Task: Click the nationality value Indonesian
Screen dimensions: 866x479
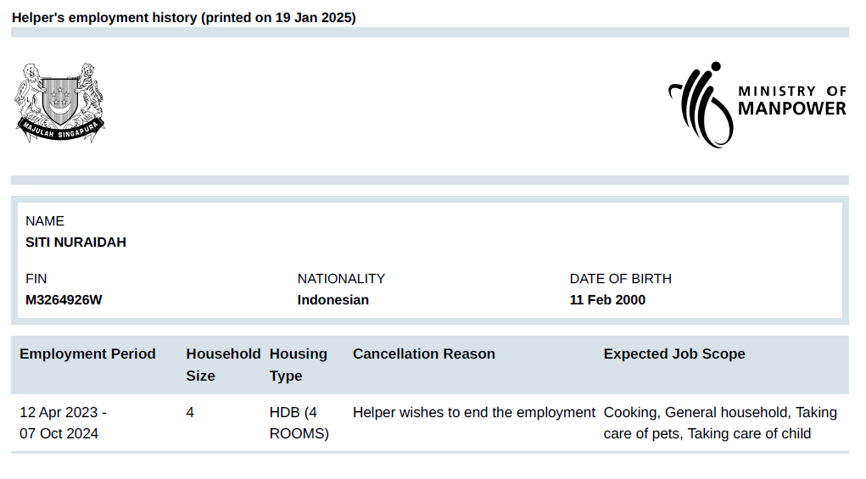Action: coord(332,300)
